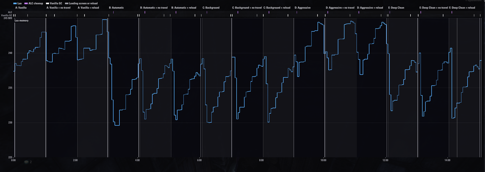Select the 'A: Vanilla + reload' segment label
This screenshot has height=172, width=485.
point(89,8)
